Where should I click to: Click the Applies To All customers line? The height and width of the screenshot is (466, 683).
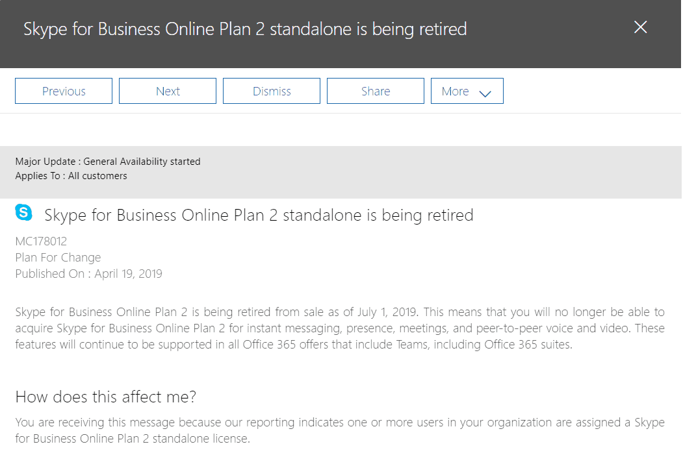coord(71,176)
